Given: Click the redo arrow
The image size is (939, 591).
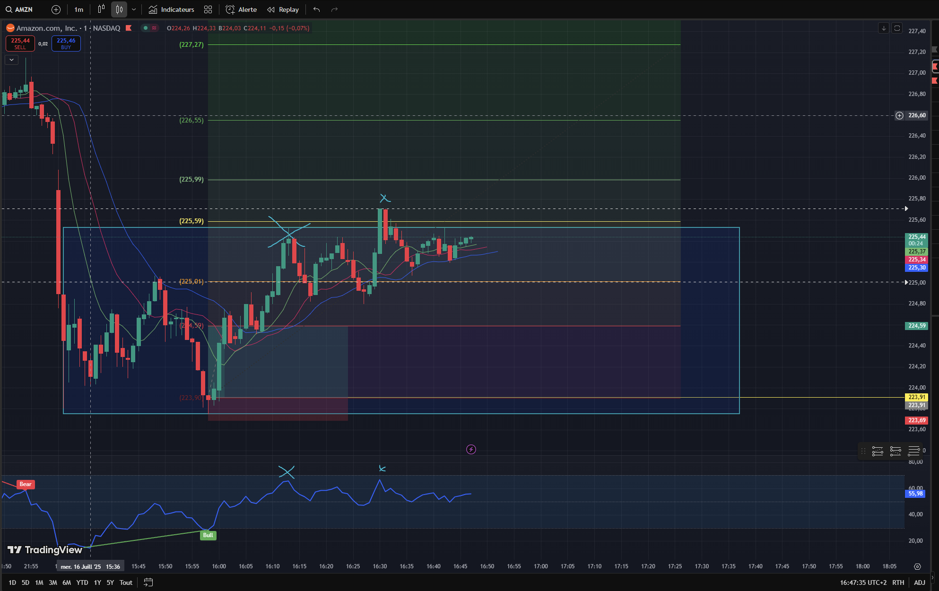Looking at the screenshot, I should (x=334, y=9).
